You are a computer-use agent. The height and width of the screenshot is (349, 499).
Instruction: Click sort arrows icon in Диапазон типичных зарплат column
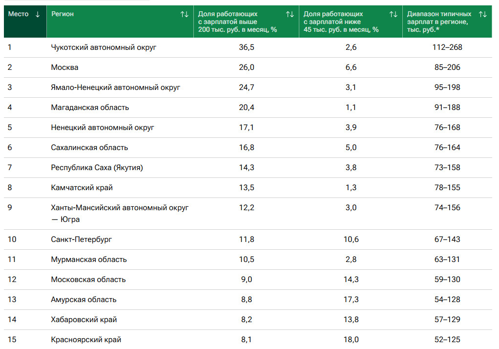coord(483,14)
